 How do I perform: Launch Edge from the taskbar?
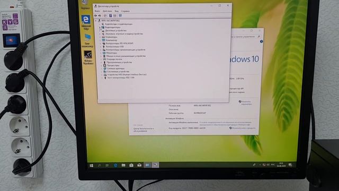coord(115,165)
